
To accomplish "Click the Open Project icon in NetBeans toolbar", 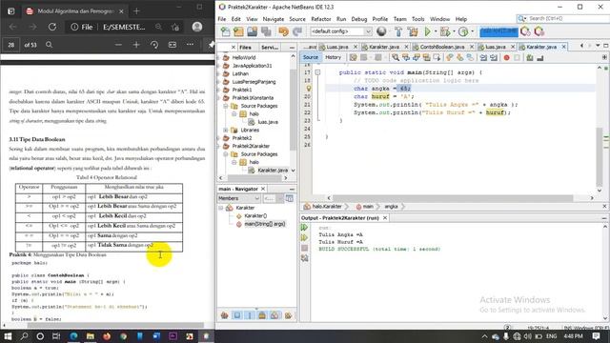I will (x=252, y=31).
